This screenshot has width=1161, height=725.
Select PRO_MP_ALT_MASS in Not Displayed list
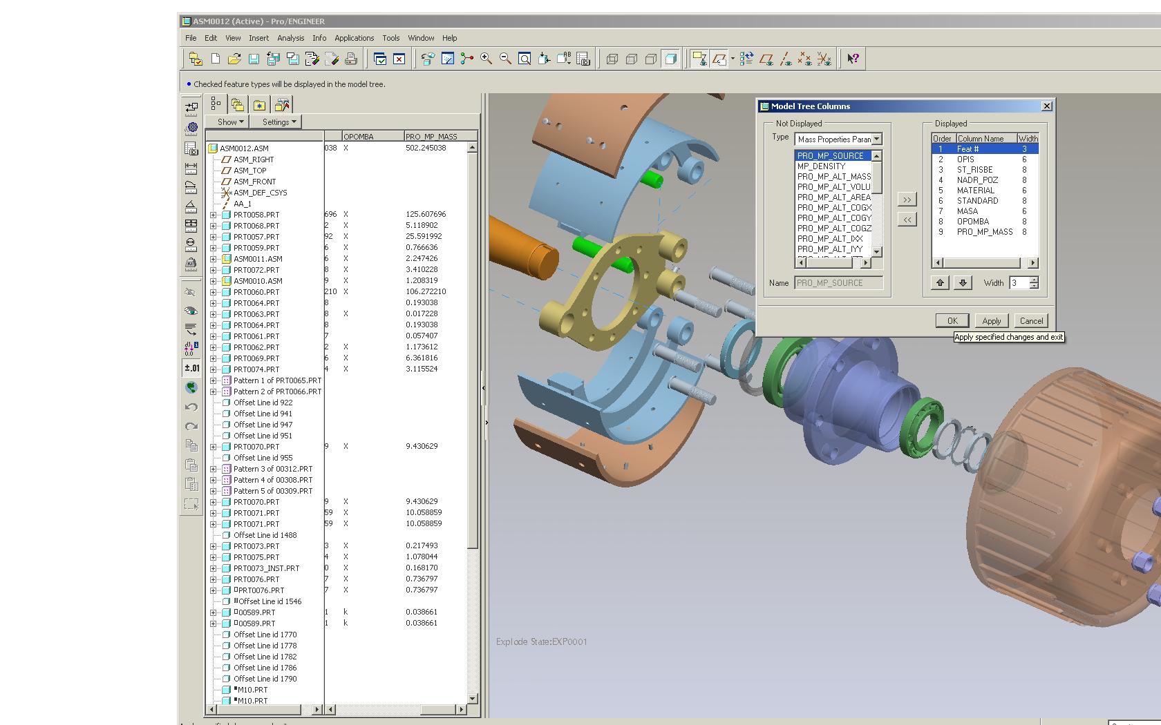click(833, 177)
